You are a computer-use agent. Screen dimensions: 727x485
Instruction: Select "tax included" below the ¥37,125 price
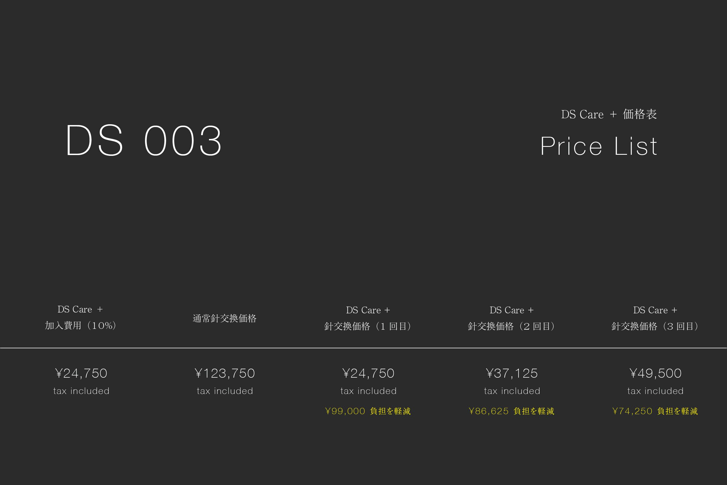pyautogui.click(x=512, y=391)
